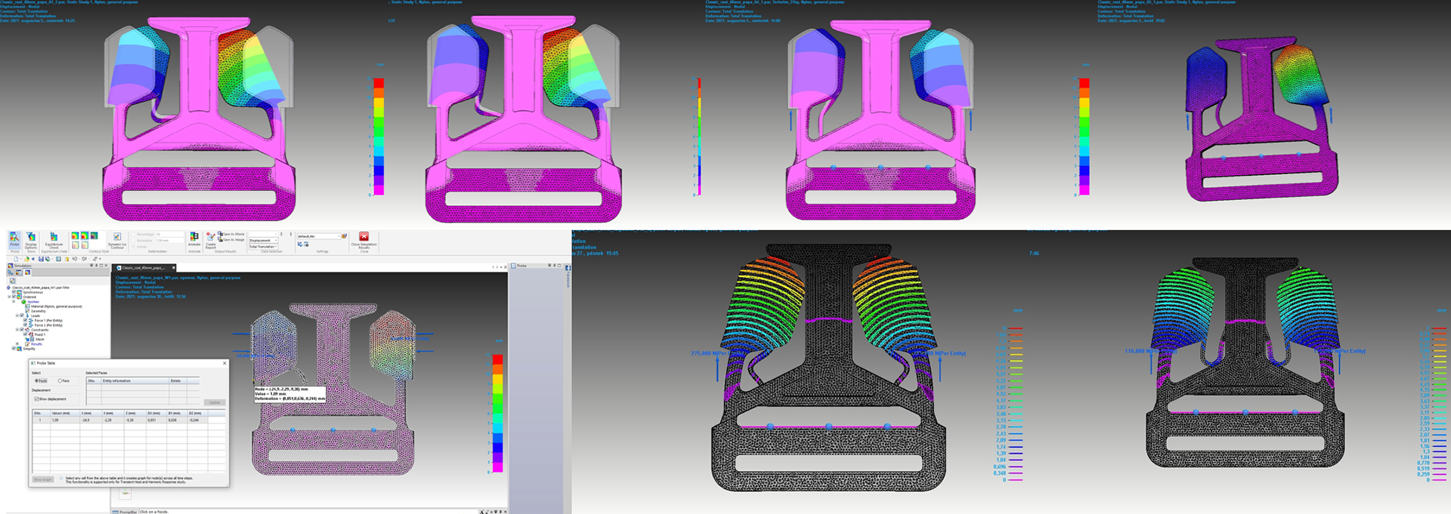
Task: Toggle Synchronous checkbox in simulation tree
Action: tap(14, 292)
